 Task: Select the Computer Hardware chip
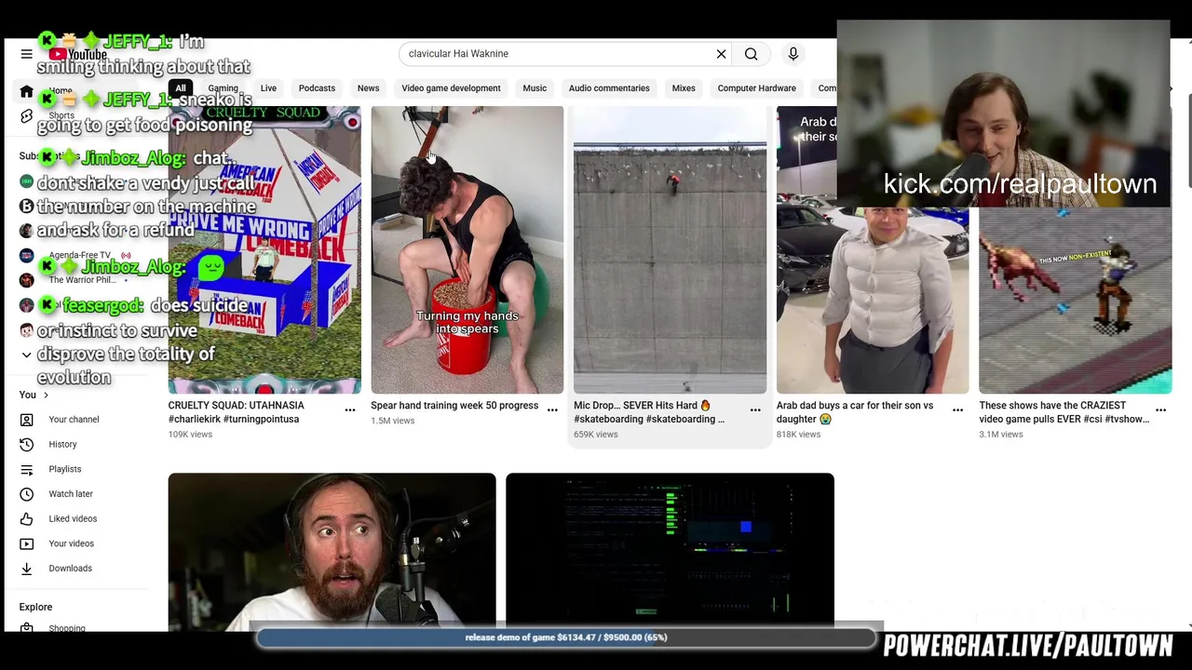756,88
